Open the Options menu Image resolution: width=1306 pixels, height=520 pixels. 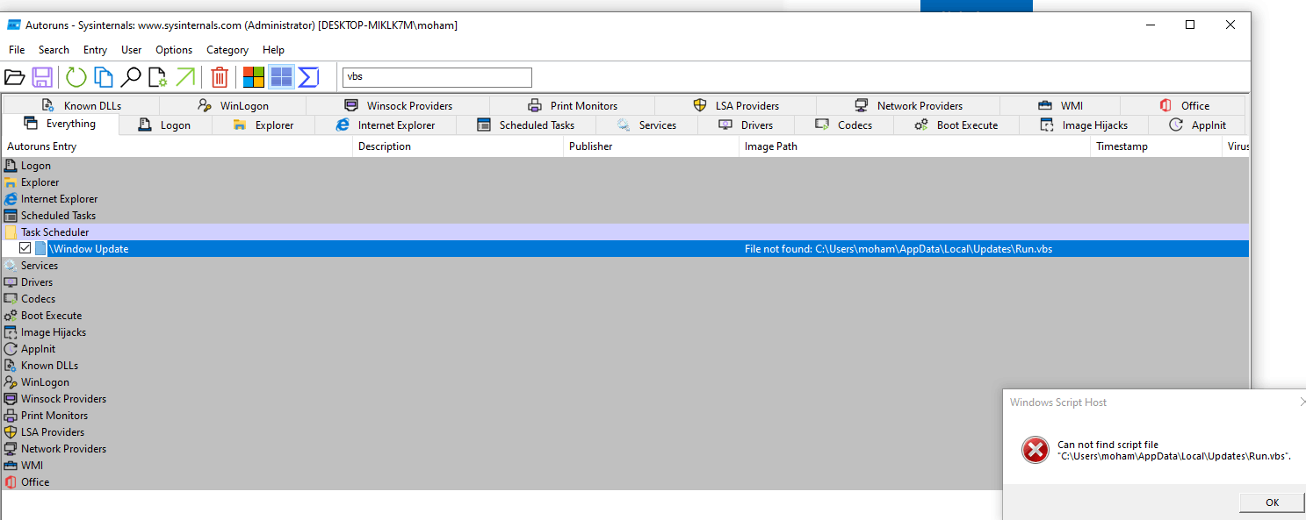(174, 50)
